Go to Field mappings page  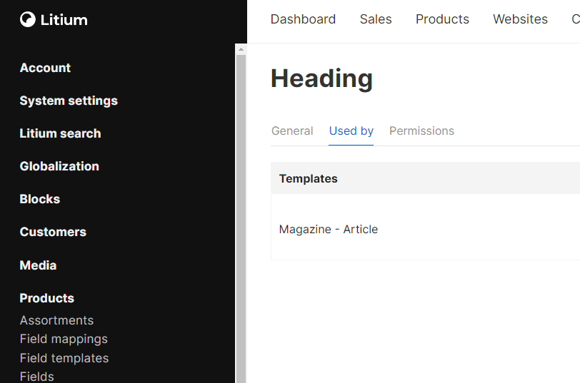[64, 339]
